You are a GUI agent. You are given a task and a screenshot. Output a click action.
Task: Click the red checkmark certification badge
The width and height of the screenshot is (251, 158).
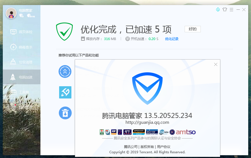pyautogui.click(x=120, y=132)
